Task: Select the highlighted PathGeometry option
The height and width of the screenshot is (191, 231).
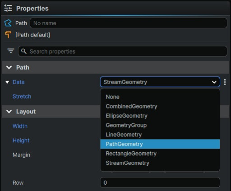Action: pos(160,144)
